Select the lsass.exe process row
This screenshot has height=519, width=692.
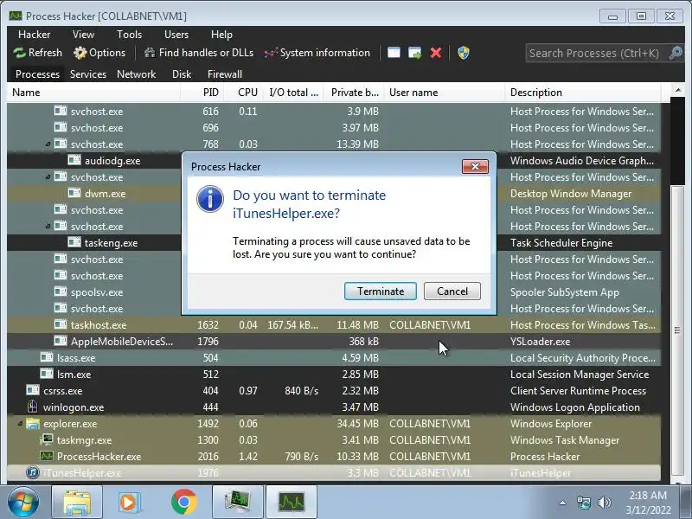[334, 358]
